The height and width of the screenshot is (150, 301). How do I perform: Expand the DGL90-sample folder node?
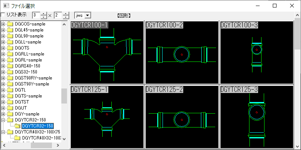(3, 36)
